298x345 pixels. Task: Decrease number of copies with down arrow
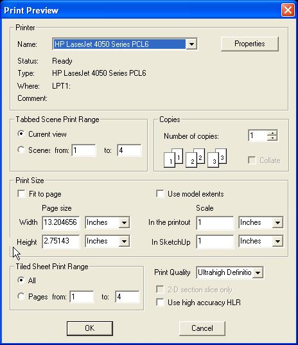[x=272, y=138]
